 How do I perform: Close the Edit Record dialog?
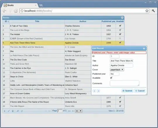144,48
